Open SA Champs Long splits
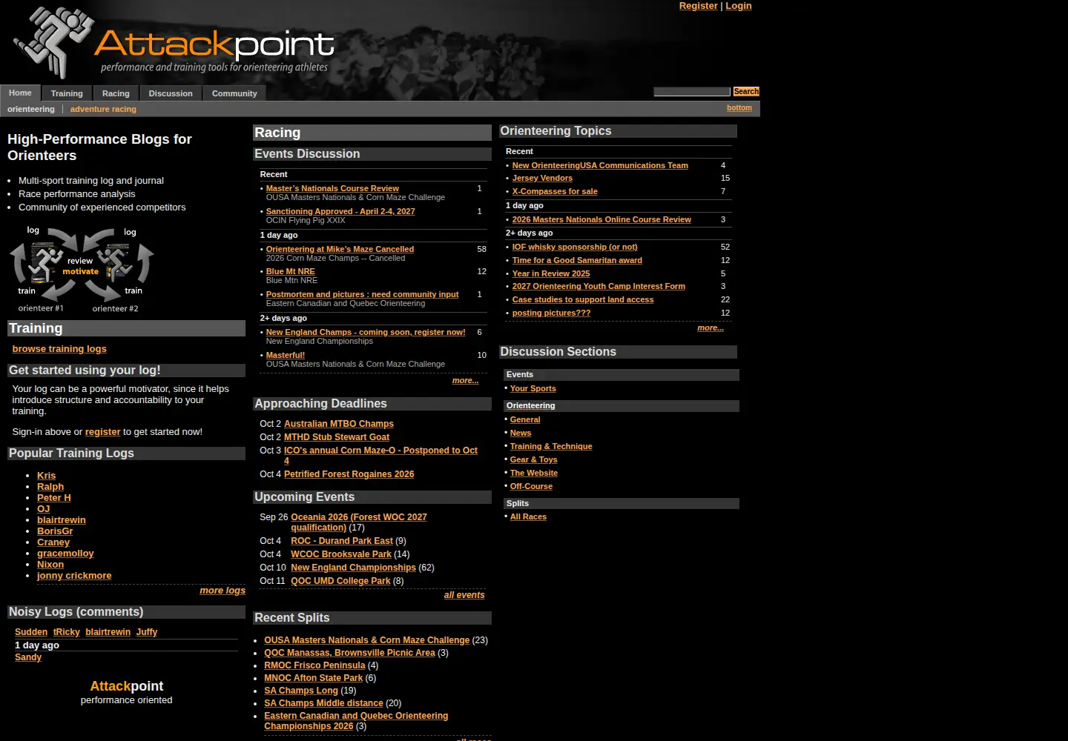 coord(301,691)
